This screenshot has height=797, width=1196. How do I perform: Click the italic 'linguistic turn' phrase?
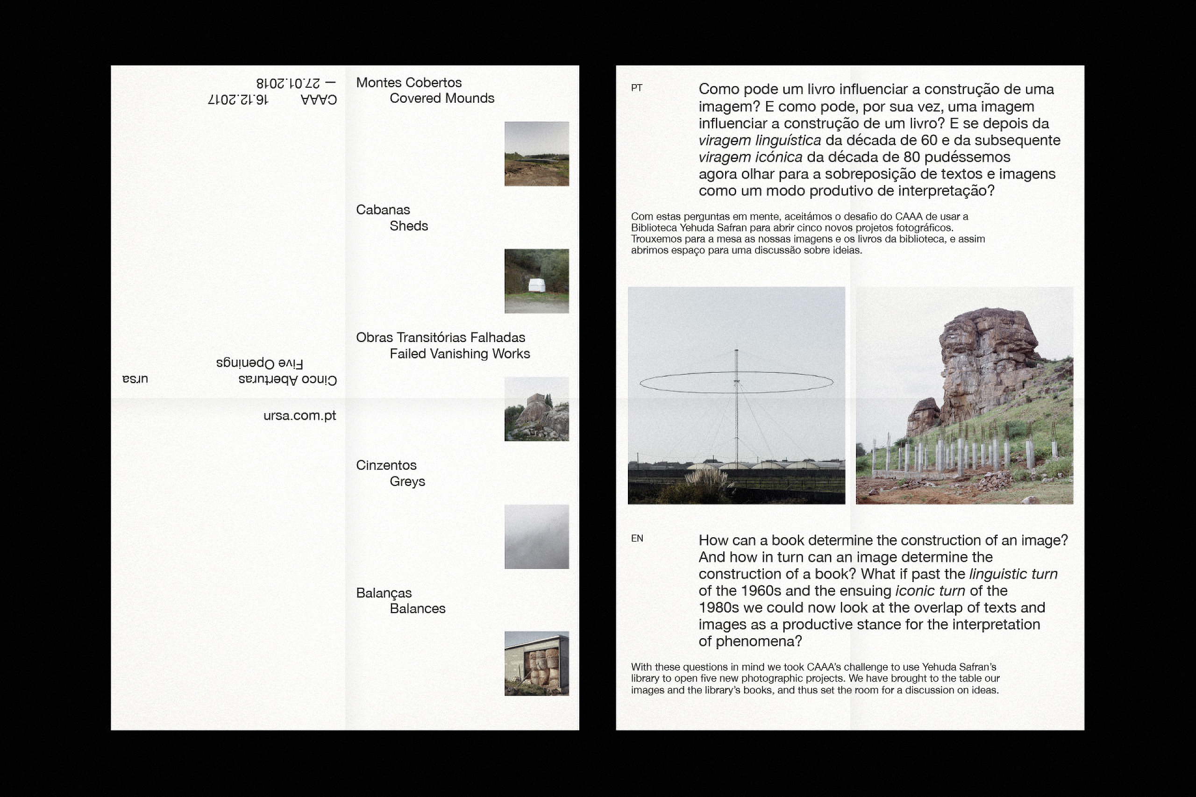[1013, 574]
